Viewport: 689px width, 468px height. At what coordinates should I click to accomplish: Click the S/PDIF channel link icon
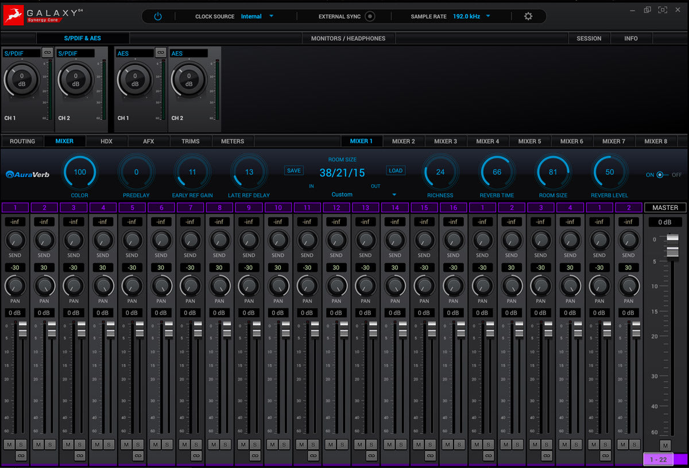pos(47,52)
